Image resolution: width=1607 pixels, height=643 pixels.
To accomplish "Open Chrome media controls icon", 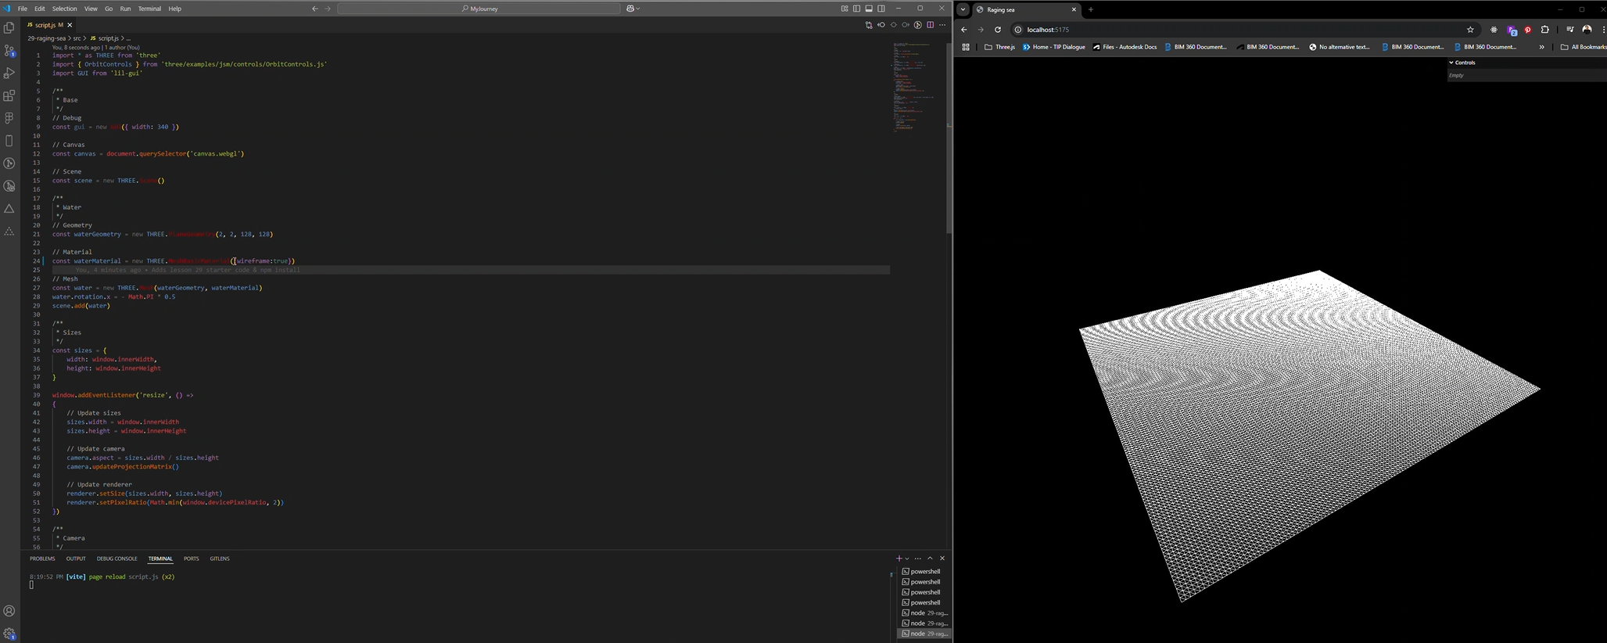I will click(x=1569, y=30).
